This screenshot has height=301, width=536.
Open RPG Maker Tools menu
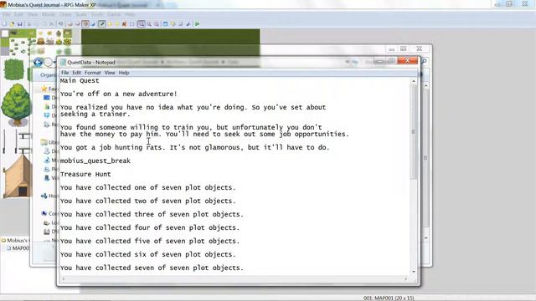(97, 14)
